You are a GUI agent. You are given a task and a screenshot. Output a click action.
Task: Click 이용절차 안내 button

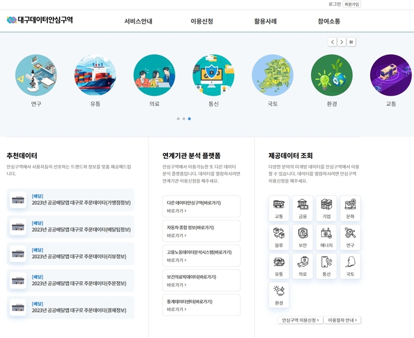[342, 320]
